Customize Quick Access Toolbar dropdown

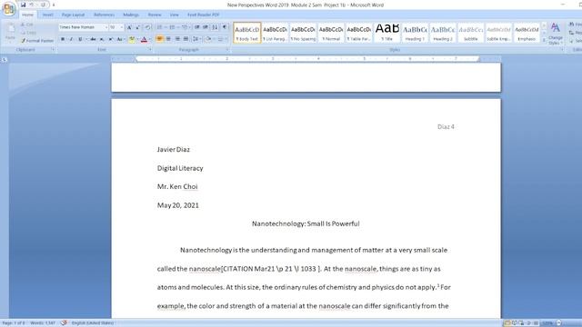pos(54,5)
